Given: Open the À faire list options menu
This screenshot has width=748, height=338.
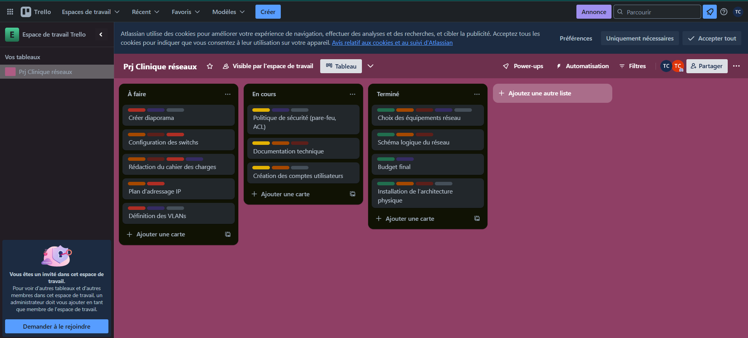Looking at the screenshot, I should point(228,94).
